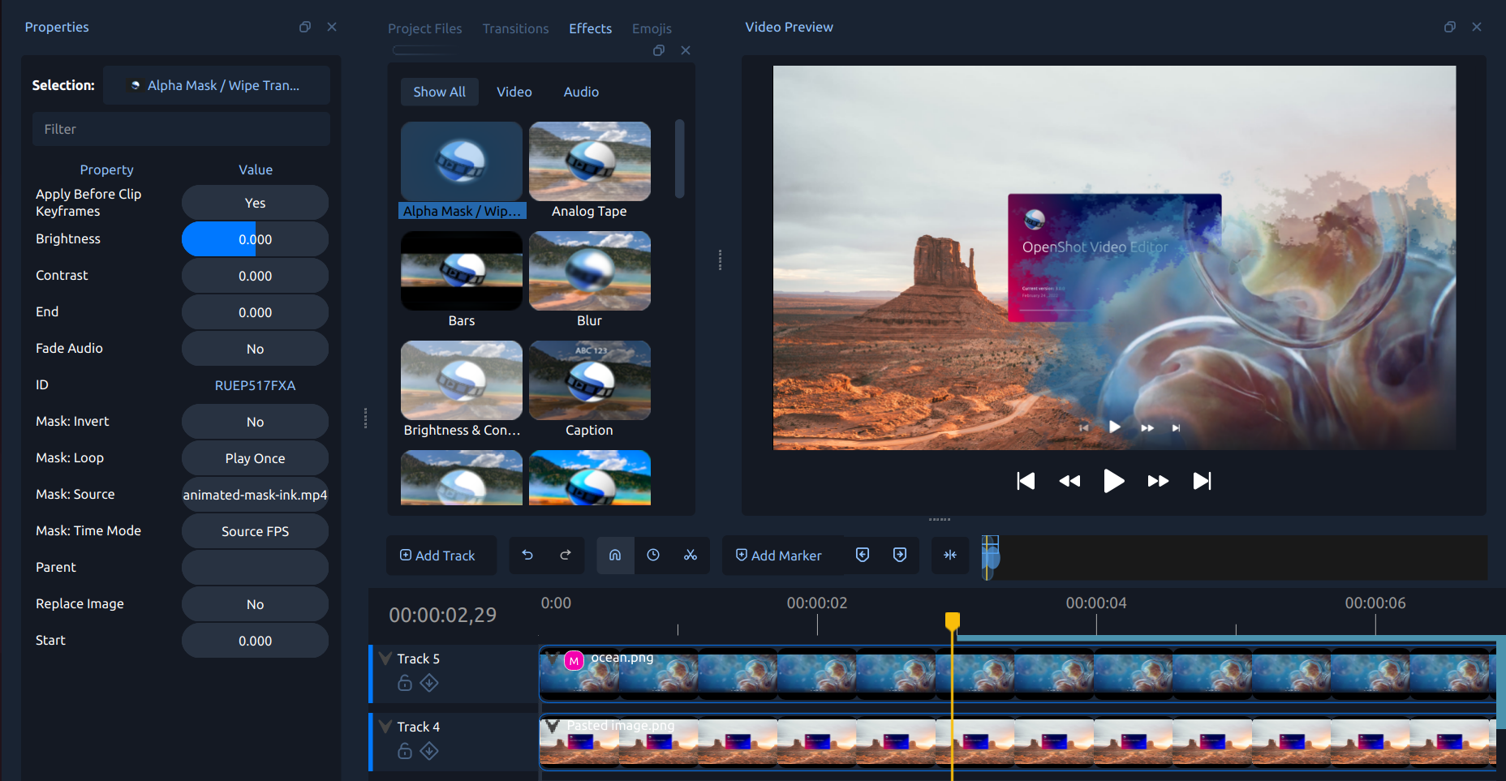Filter effects by Audio
Viewport: 1506px width, 781px height.
tap(580, 92)
